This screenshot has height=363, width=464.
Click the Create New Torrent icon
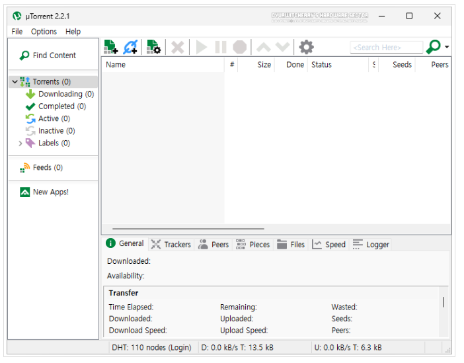pyautogui.click(x=153, y=47)
